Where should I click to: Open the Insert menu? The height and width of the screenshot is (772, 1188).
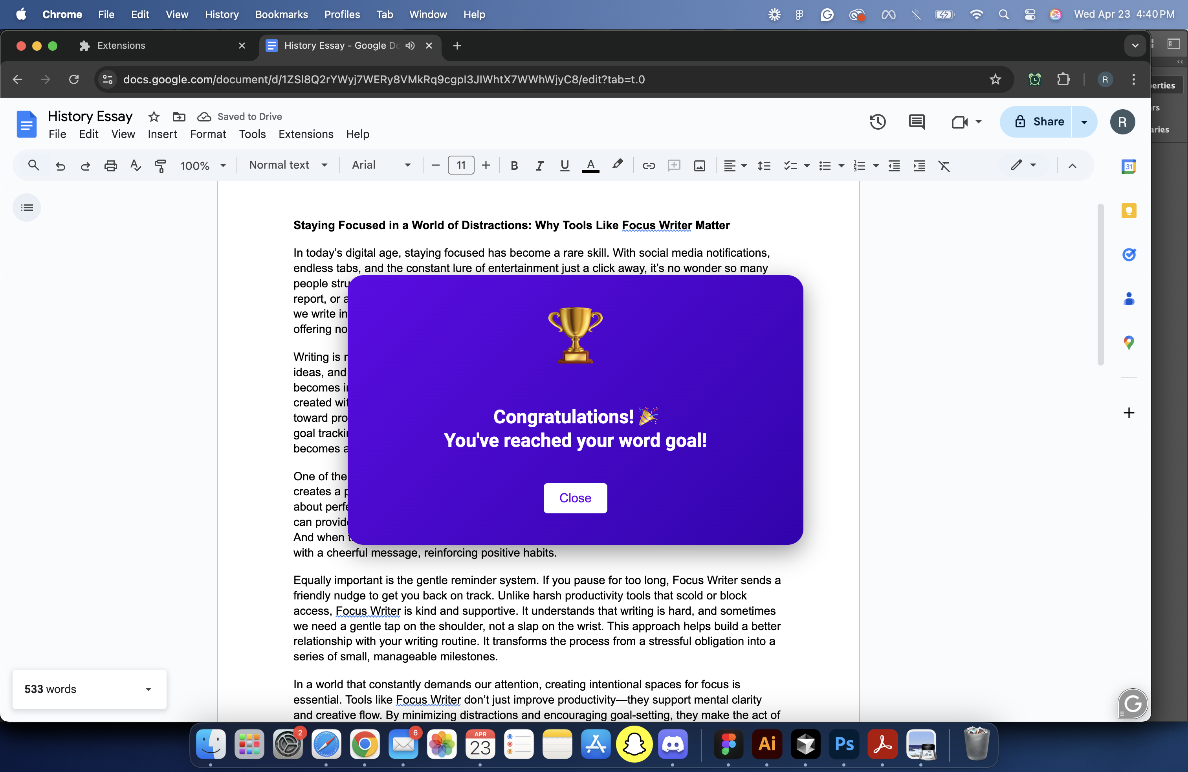pos(162,134)
